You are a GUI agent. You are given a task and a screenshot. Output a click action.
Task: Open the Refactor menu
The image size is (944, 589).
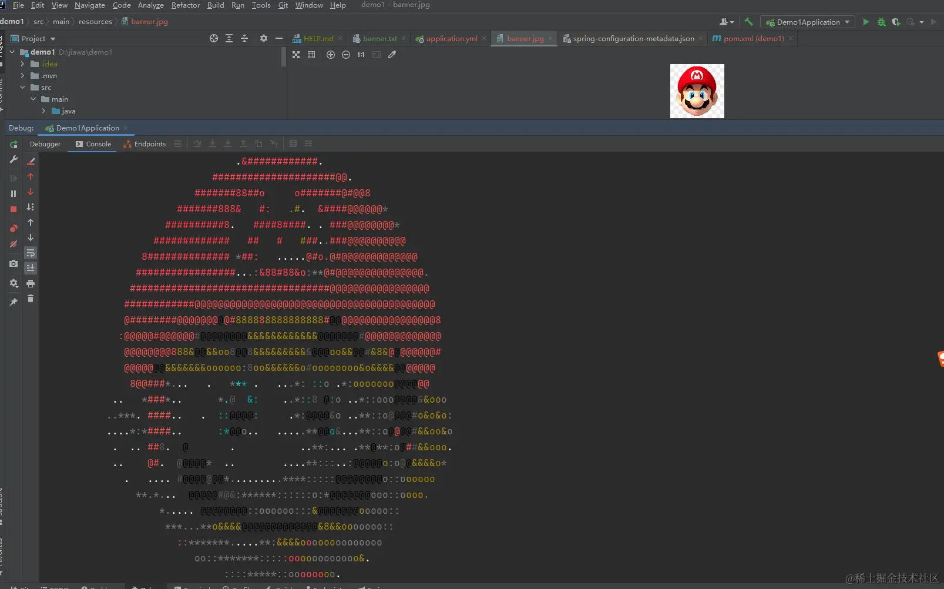tap(186, 5)
